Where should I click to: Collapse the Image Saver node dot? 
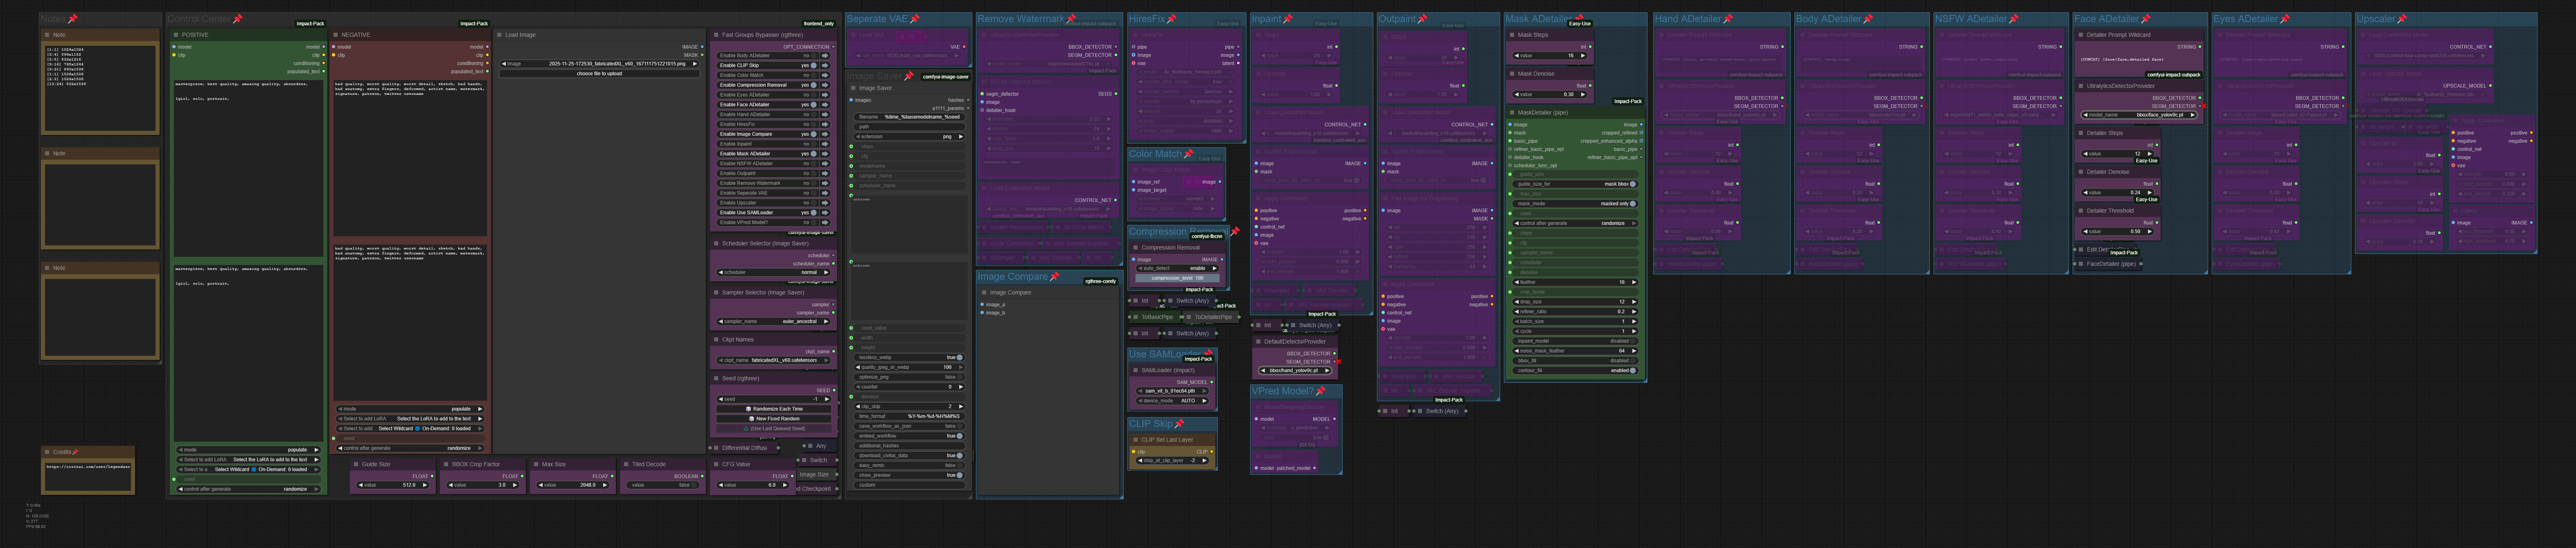pos(853,88)
